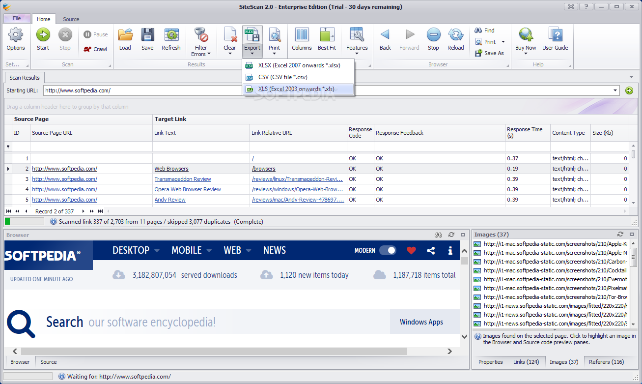
Task: Click green go arrow beside Starting URL
Action: [629, 90]
